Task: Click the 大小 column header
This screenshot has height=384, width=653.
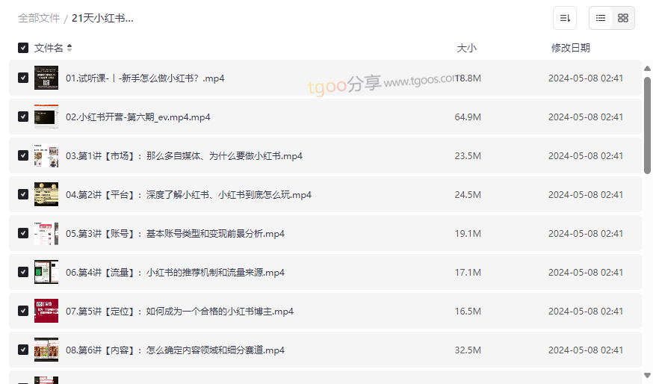Action: (466, 48)
